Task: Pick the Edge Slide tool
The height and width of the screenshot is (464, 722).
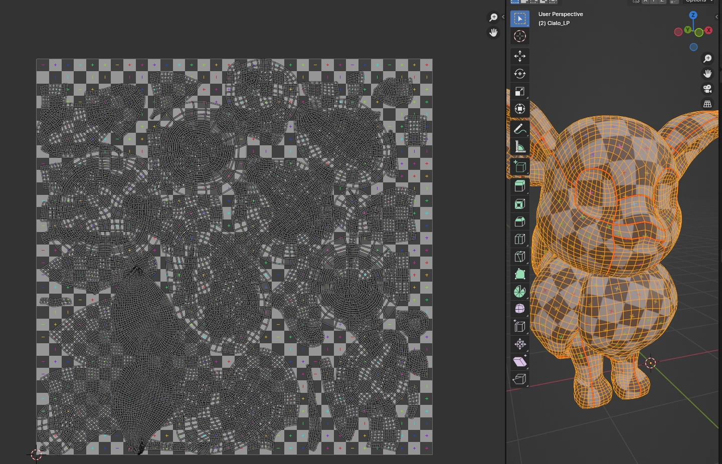Action: [x=520, y=327]
